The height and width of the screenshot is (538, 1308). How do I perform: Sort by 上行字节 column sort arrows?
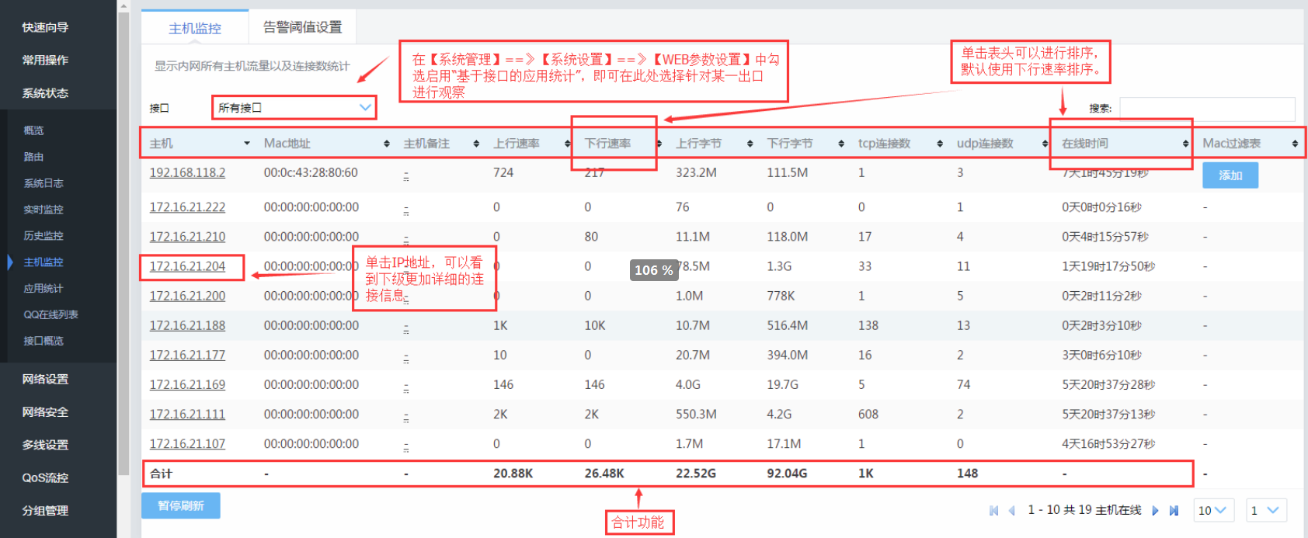coord(750,144)
